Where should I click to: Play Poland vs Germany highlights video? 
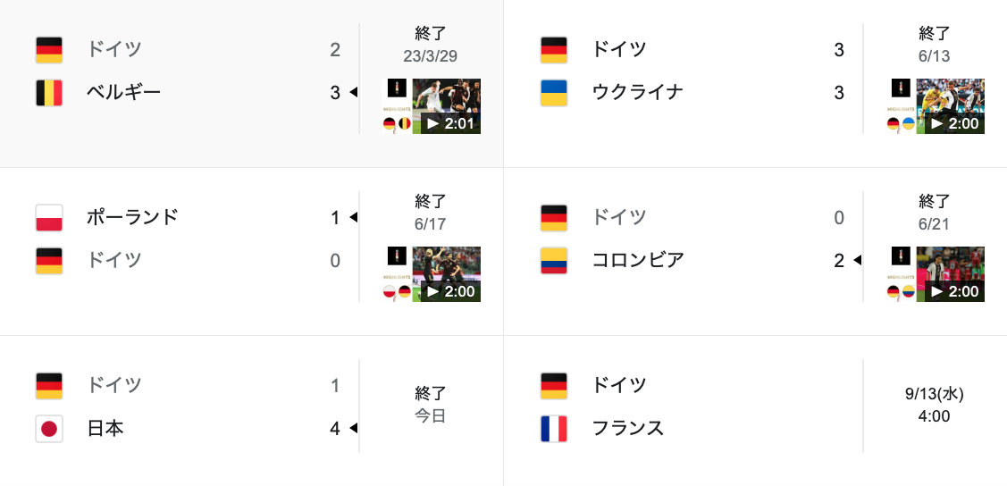(446, 274)
